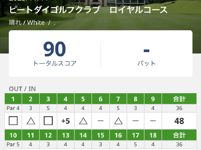Click the par dash under hole 6
The height and width of the screenshot is (150, 201).
(100, 121)
